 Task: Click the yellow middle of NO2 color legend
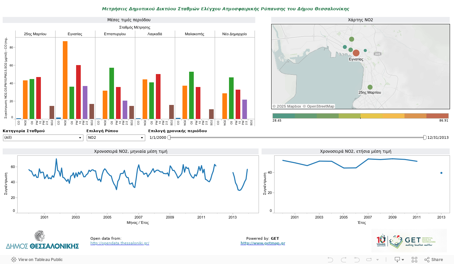(x=372, y=116)
